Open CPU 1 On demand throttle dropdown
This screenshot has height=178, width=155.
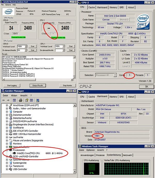(x=64, y=50)
